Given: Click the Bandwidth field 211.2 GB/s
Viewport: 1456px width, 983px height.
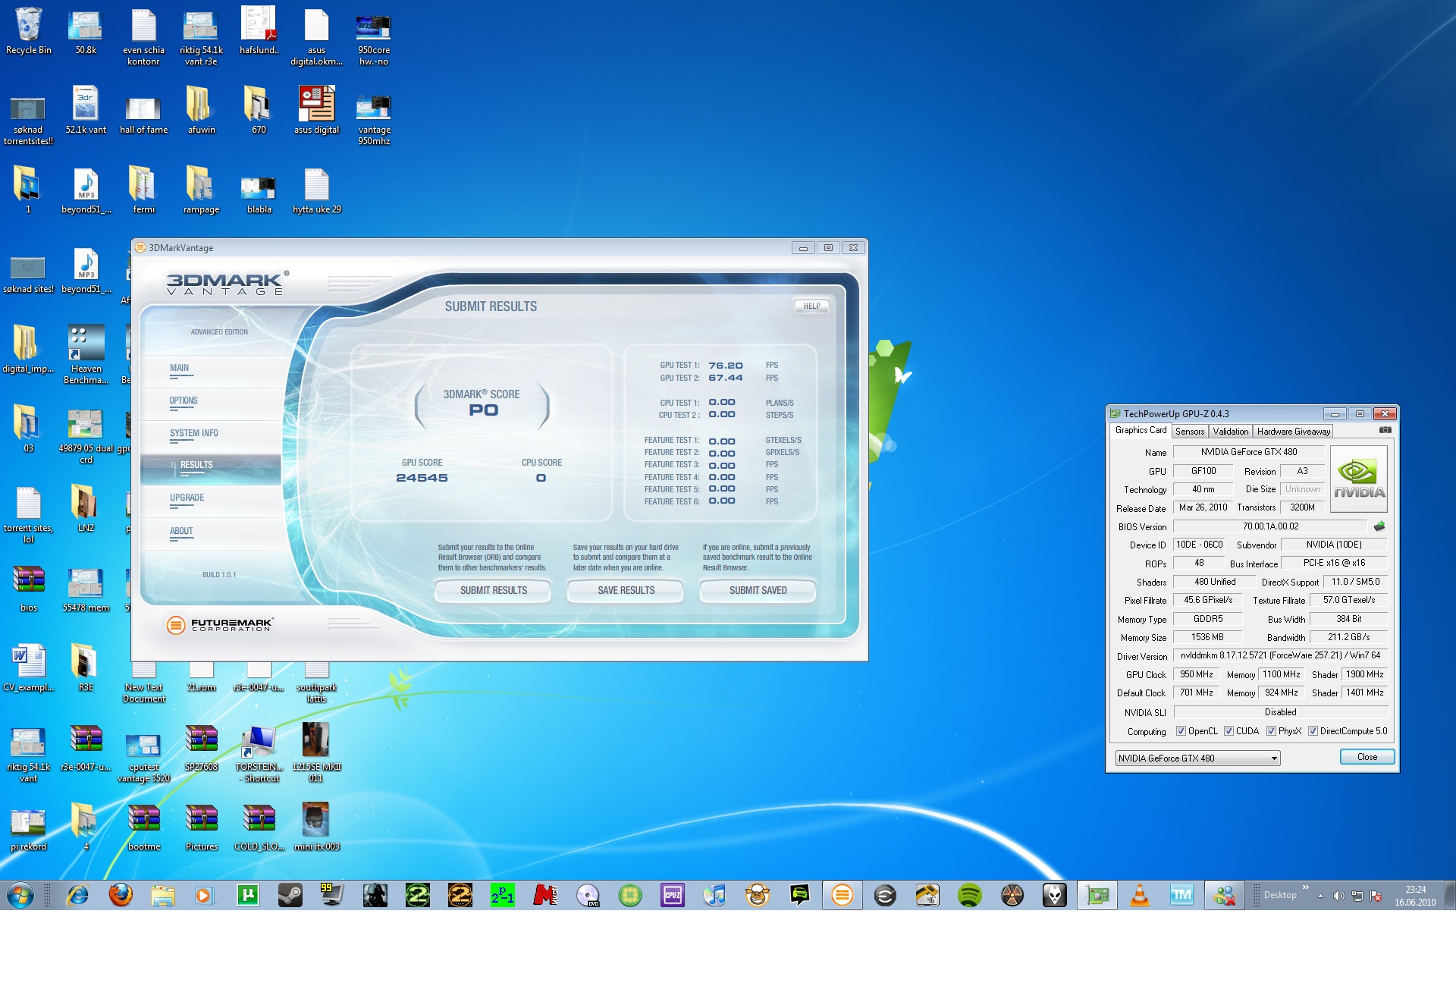Looking at the screenshot, I should pyautogui.click(x=1348, y=637).
